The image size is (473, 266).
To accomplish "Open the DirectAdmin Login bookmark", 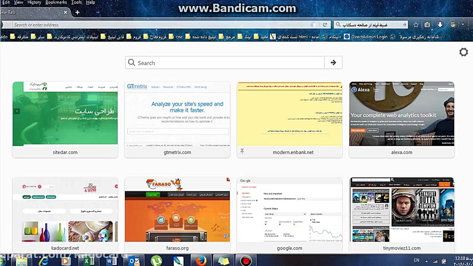I will click(365, 37).
